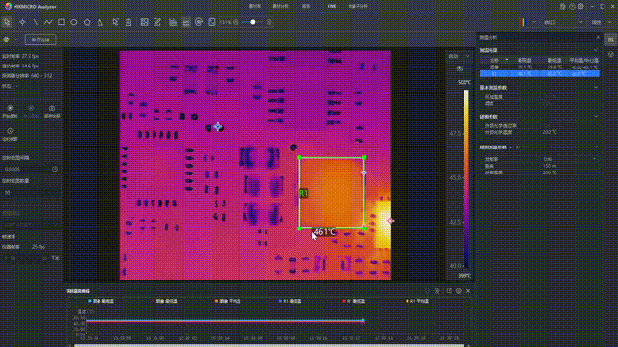Click the circular chart icon beside trend chart

click(199, 22)
